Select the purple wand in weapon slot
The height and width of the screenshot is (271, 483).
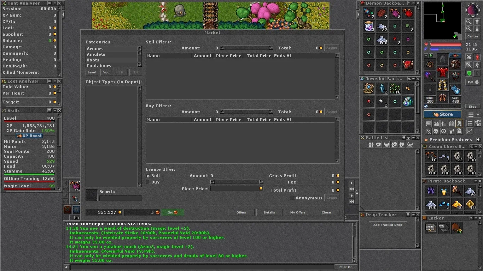430,76
